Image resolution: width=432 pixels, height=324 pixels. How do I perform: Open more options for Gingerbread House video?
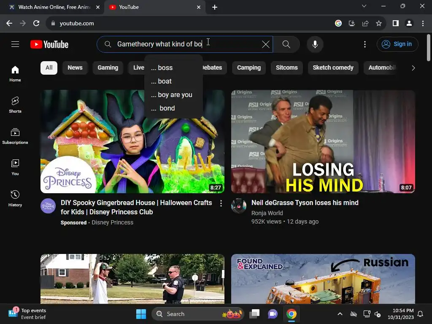tap(221, 203)
